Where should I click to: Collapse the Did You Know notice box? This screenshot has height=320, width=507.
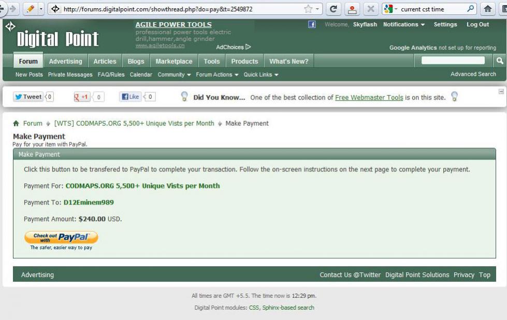(x=501, y=92)
